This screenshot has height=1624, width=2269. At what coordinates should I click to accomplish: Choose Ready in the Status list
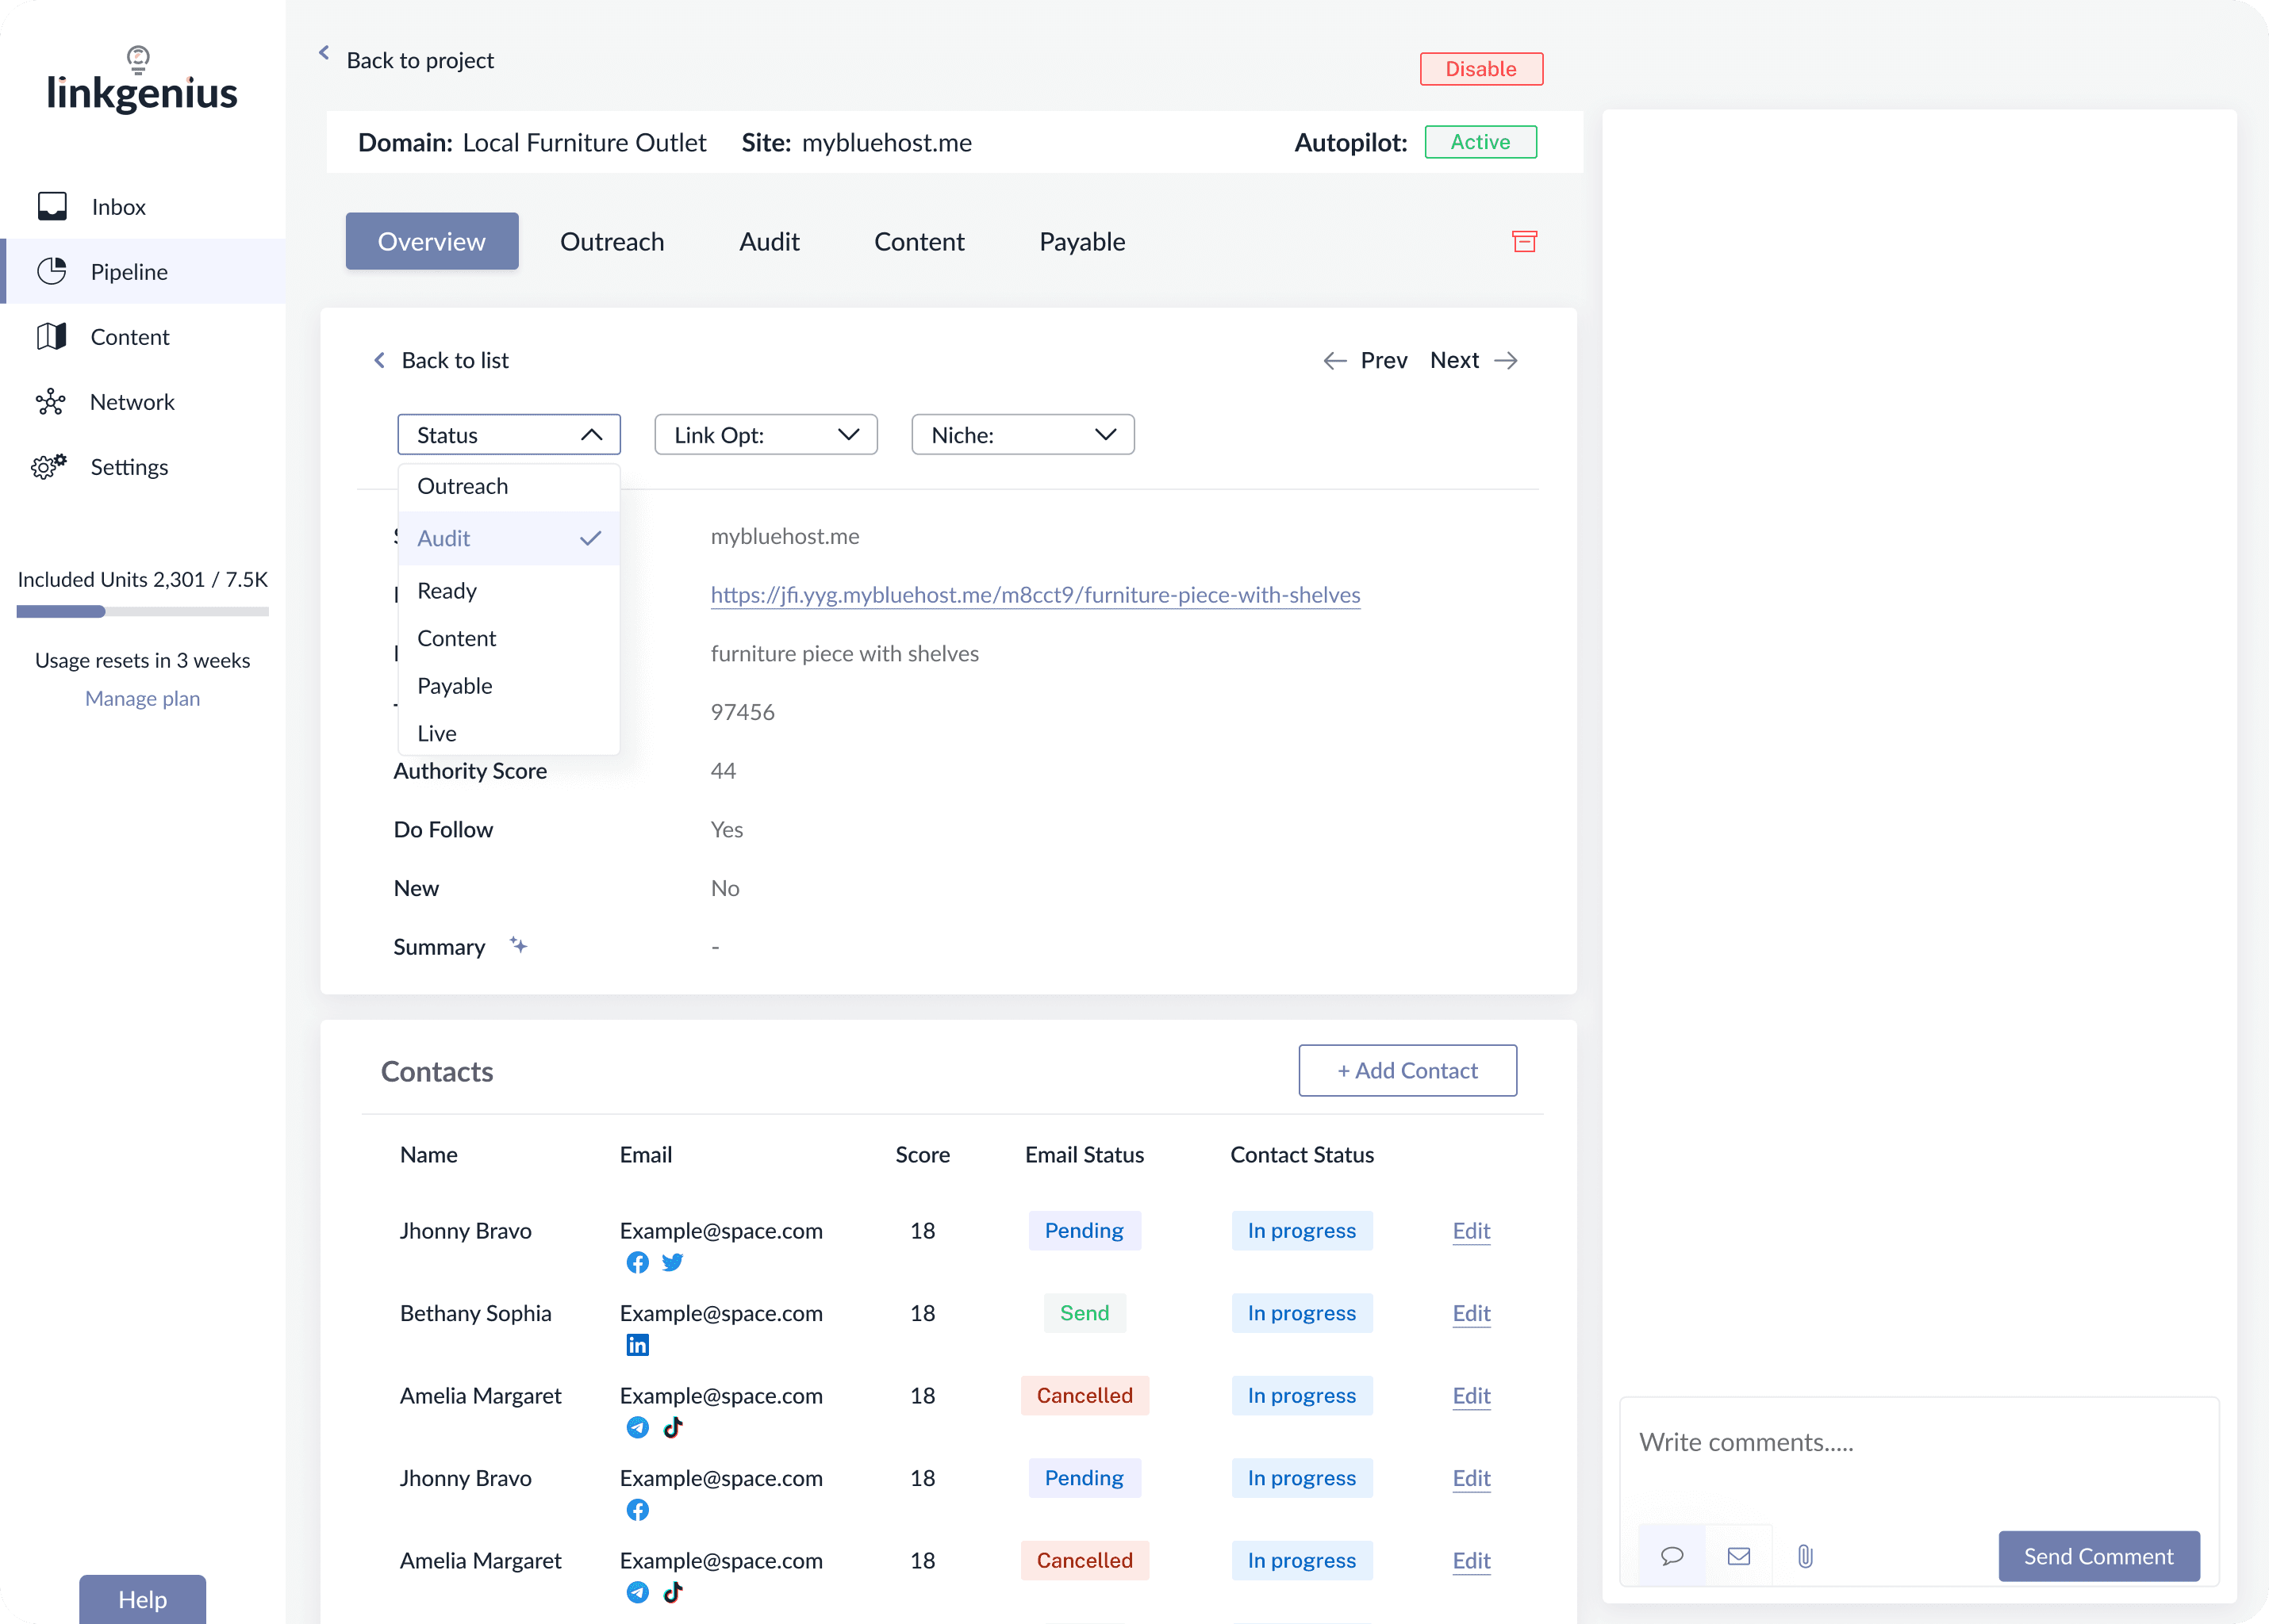click(x=509, y=590)
